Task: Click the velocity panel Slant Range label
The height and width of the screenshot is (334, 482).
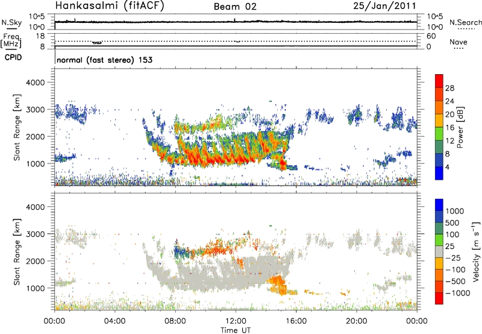Action: tap(17, 251)
